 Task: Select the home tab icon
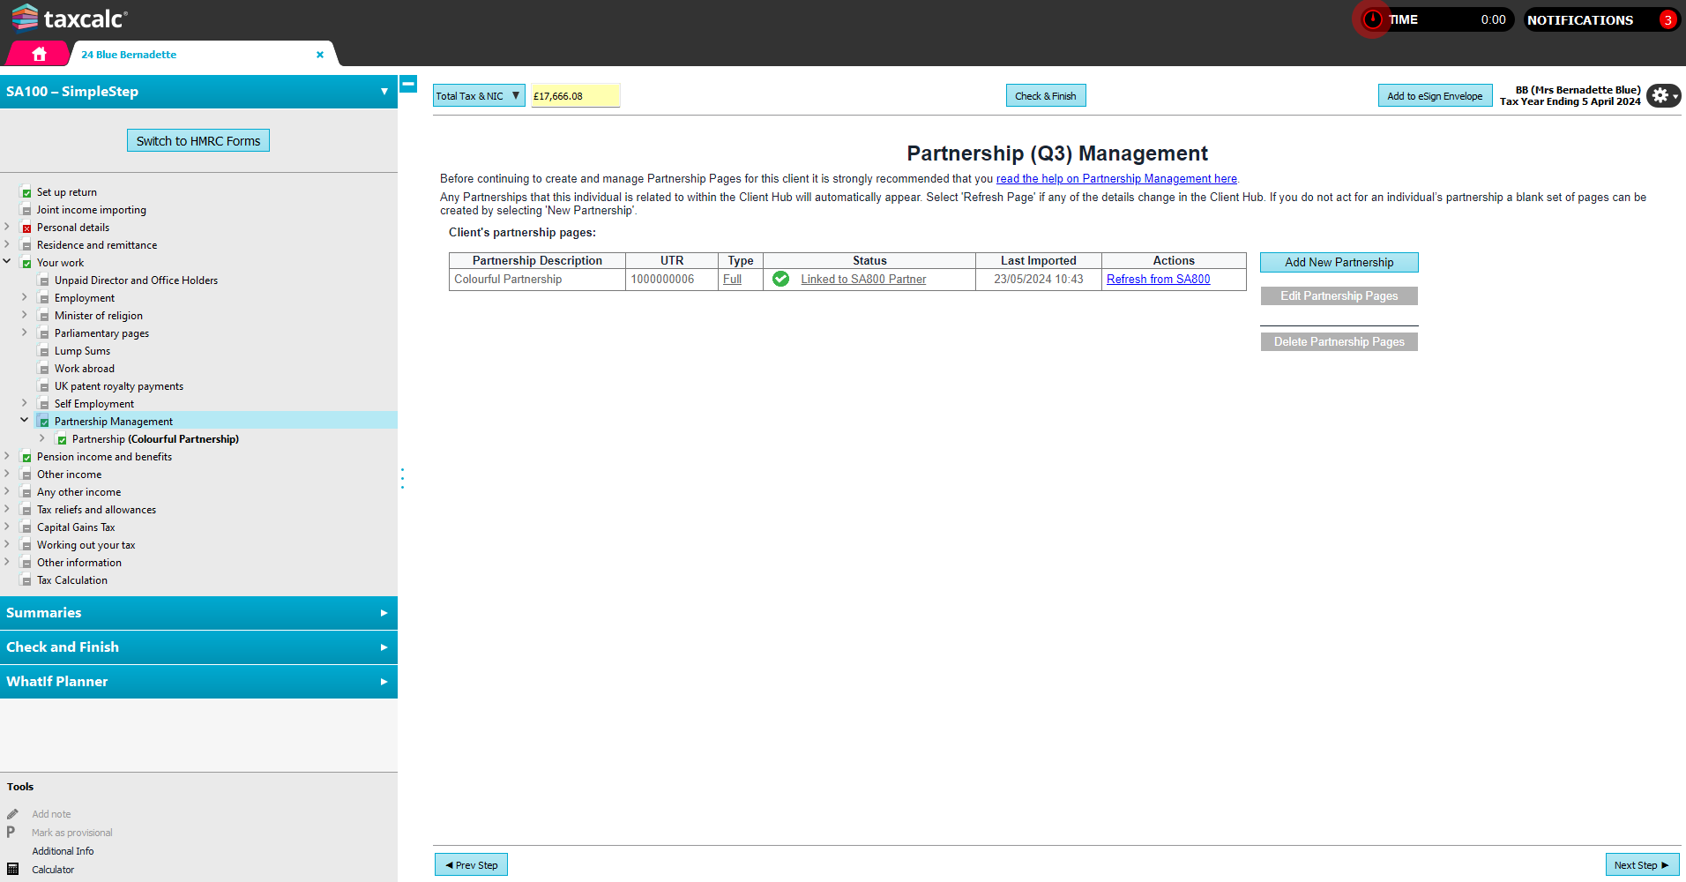tap(36, 54)
